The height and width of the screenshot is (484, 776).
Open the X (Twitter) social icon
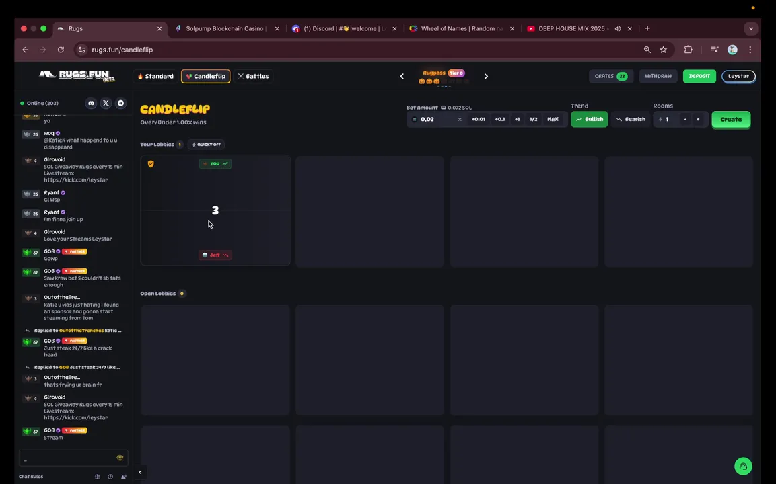pos(106,103)
